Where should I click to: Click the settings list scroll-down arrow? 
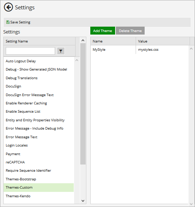[83, 201]
